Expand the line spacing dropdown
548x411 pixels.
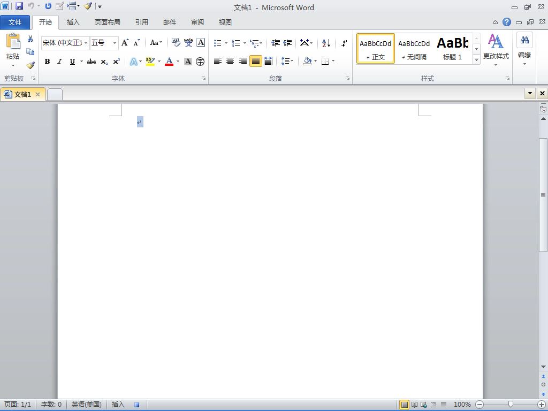(x=287, y=61)
